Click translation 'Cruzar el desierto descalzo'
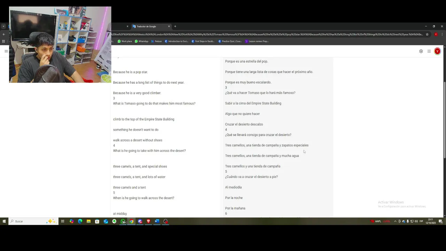 coord(244,124)
